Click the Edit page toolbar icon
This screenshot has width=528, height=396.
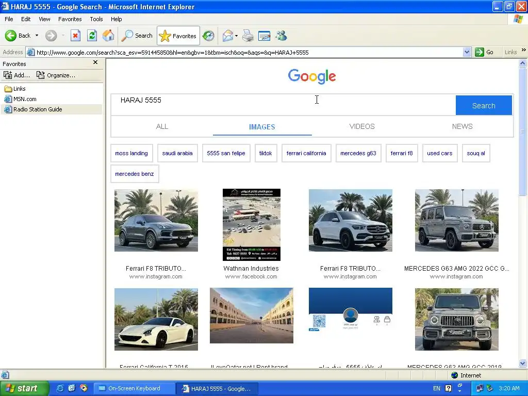click(265, 36)
